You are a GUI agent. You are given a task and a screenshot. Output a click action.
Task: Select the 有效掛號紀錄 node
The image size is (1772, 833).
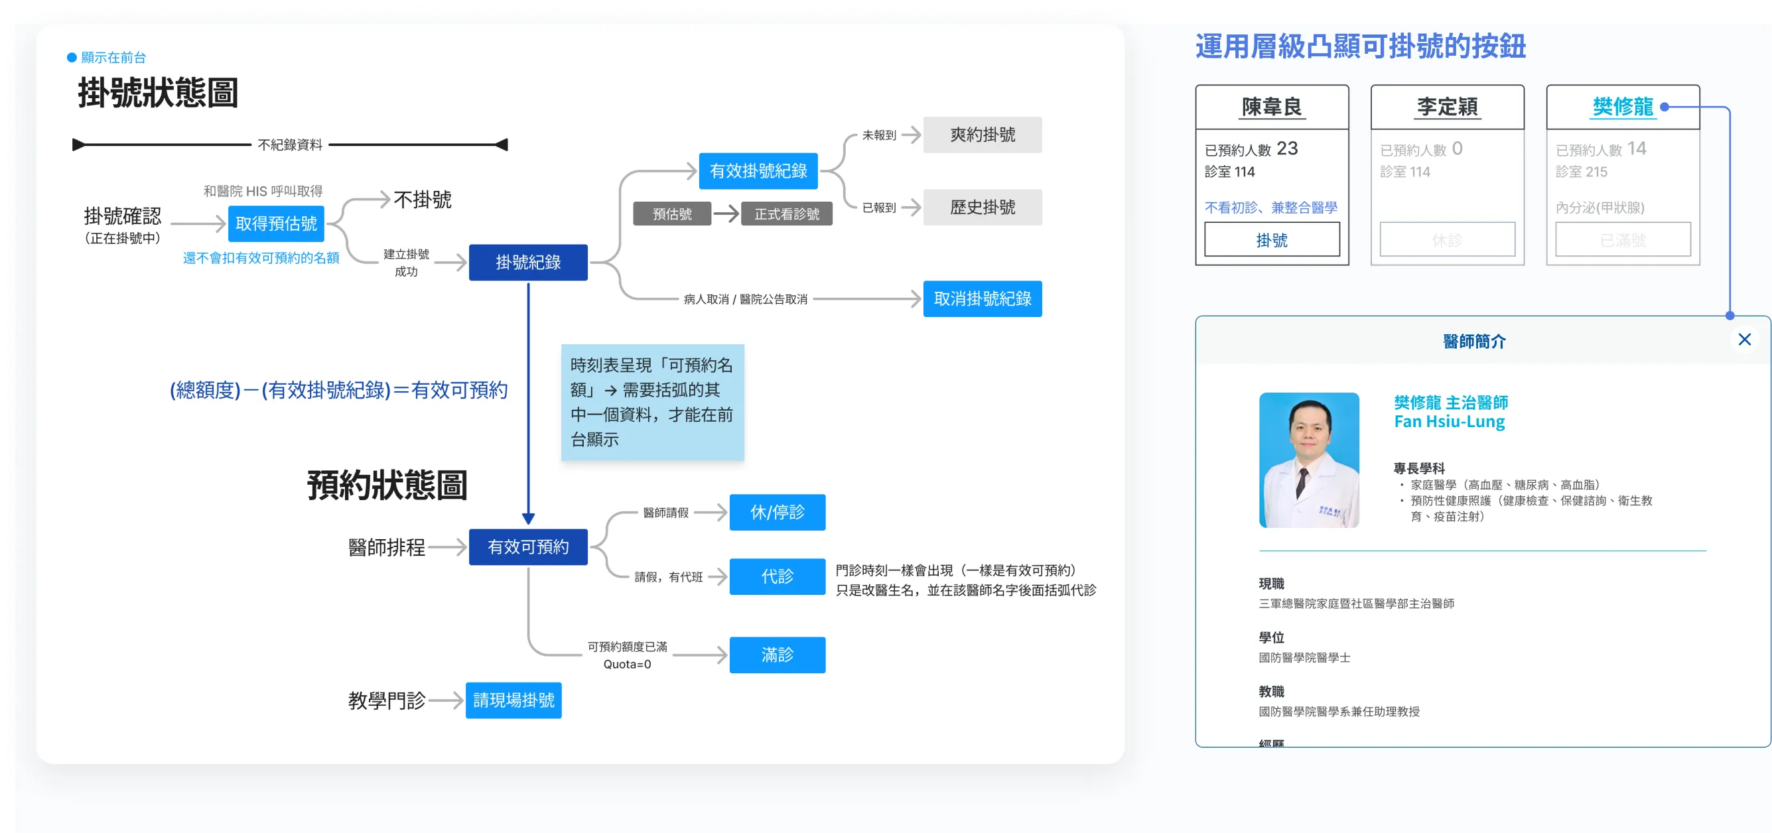pos(758,170)
